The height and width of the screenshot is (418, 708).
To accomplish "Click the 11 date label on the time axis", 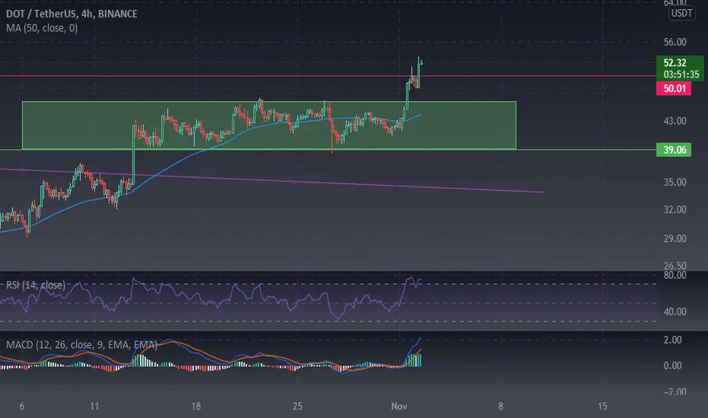I will click(94, 407).
